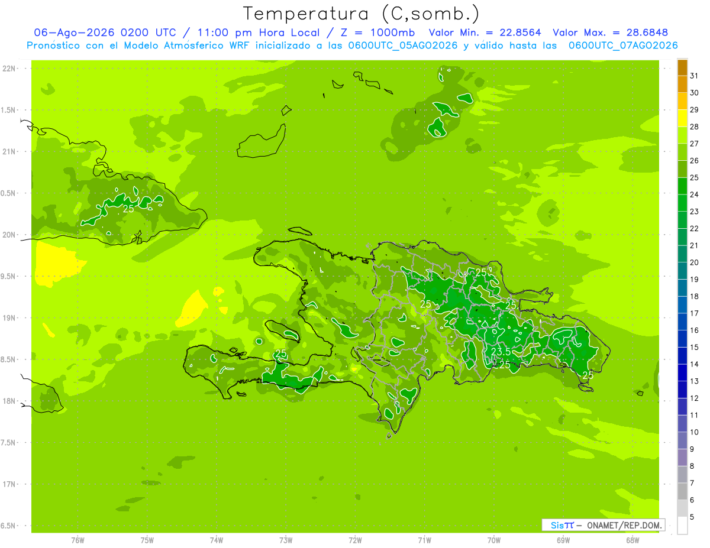Click the "21N" latitude axis label
This screenshot has height=548, width=710.
click(8, 151)
